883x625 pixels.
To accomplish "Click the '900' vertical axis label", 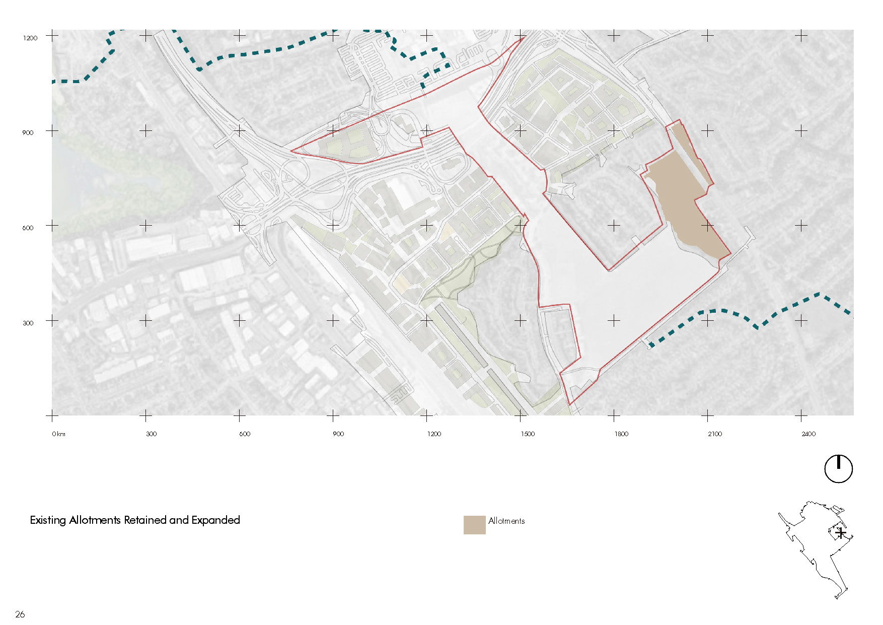I will (28, 132).
